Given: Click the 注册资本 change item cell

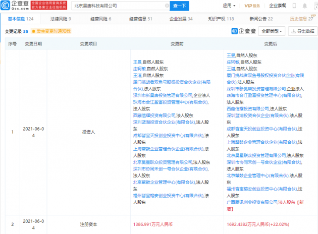Looking at the screenshot, I should coord(88,224).
